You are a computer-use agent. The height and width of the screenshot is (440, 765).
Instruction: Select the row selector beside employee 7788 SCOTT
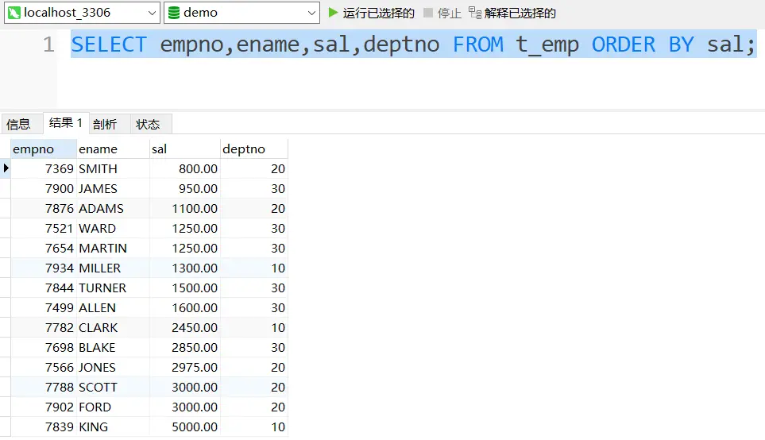[x=6, y=387]
